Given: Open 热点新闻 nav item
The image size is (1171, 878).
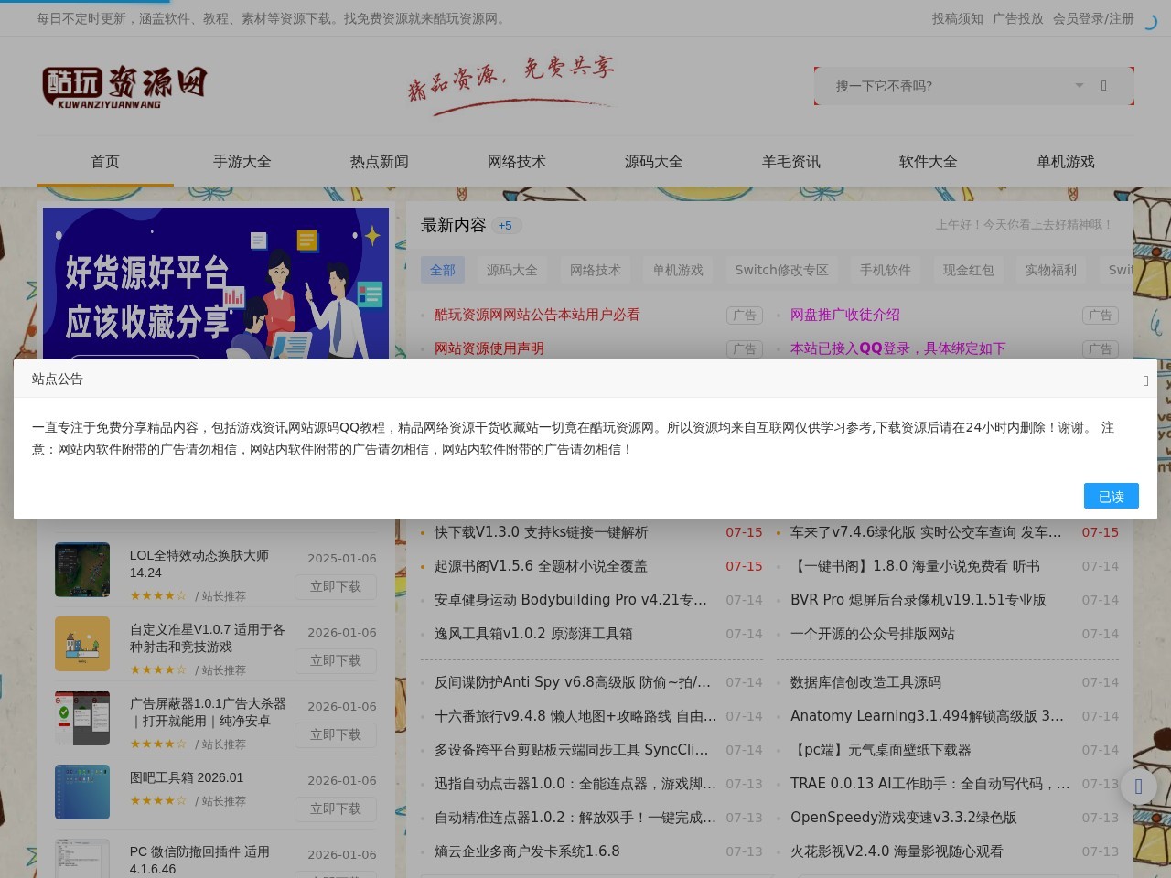Looking at the screenshot, I should [x=380, y=162].
